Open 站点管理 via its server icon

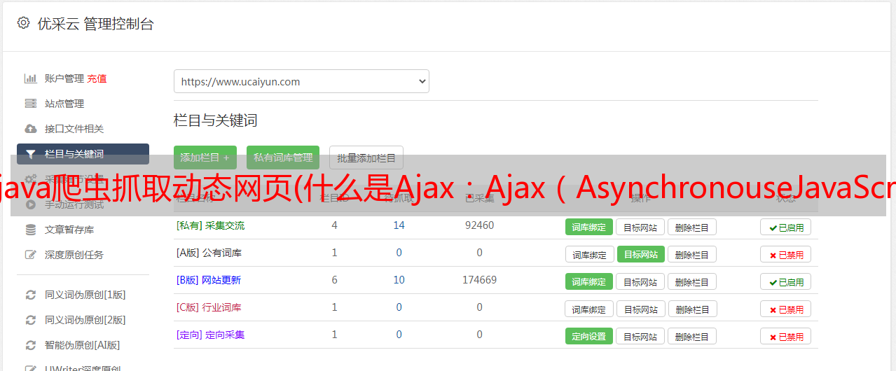tap(30, 104)
